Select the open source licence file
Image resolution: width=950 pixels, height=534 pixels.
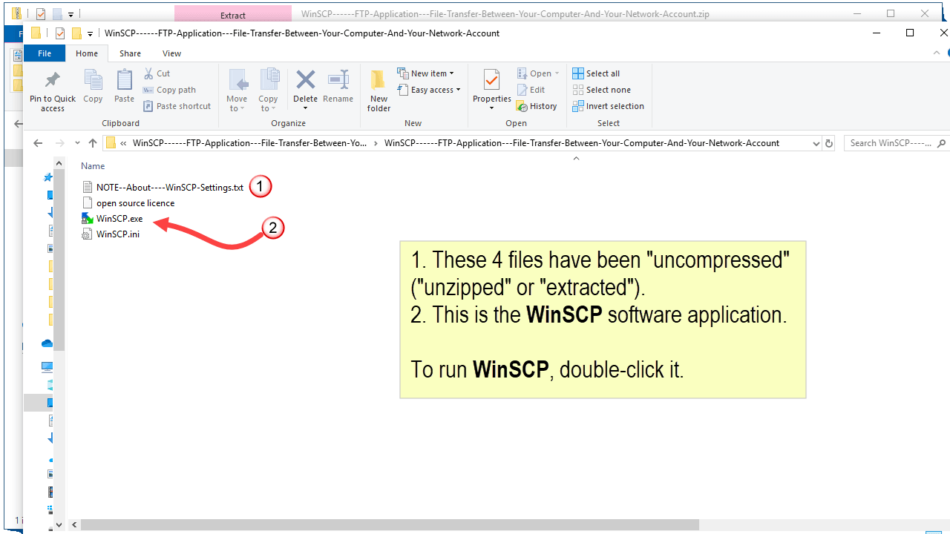(128, 203)
